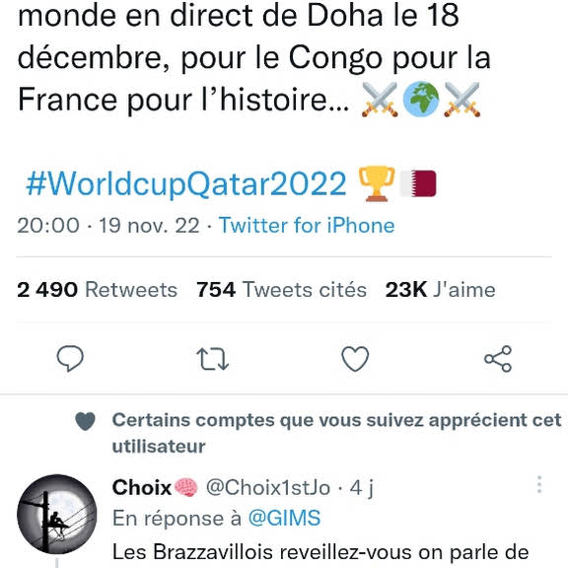The image size is (568, 568).
Task: Tap the reply speech bubble icon
Action: pyautogui.click(x=70, y=359)
